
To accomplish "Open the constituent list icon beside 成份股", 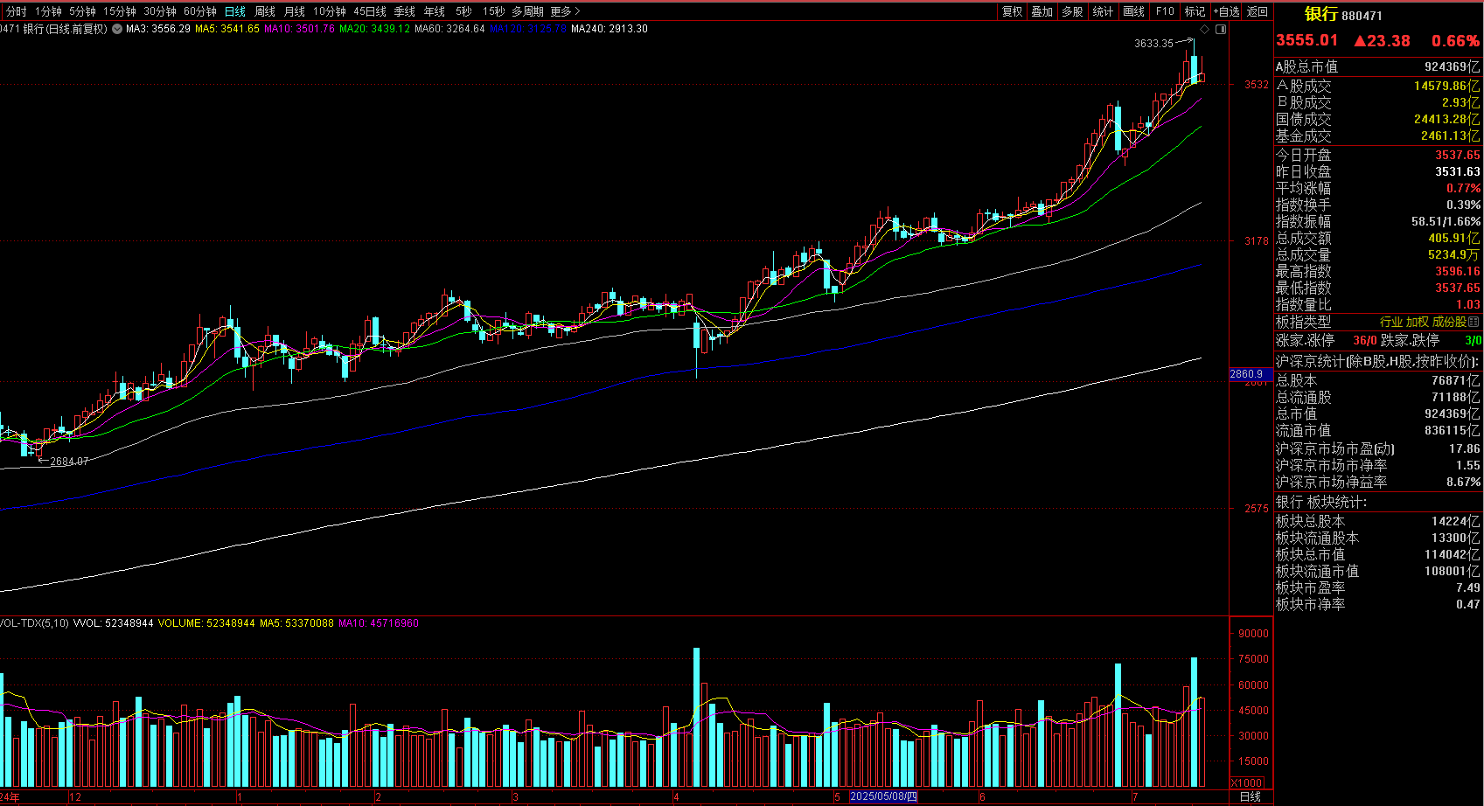I will (1474, 323).
